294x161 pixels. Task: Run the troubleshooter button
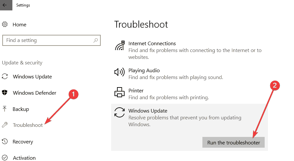point(233,142)
